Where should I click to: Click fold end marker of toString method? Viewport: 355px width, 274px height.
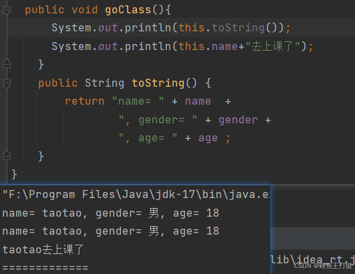tap(7, 155)
